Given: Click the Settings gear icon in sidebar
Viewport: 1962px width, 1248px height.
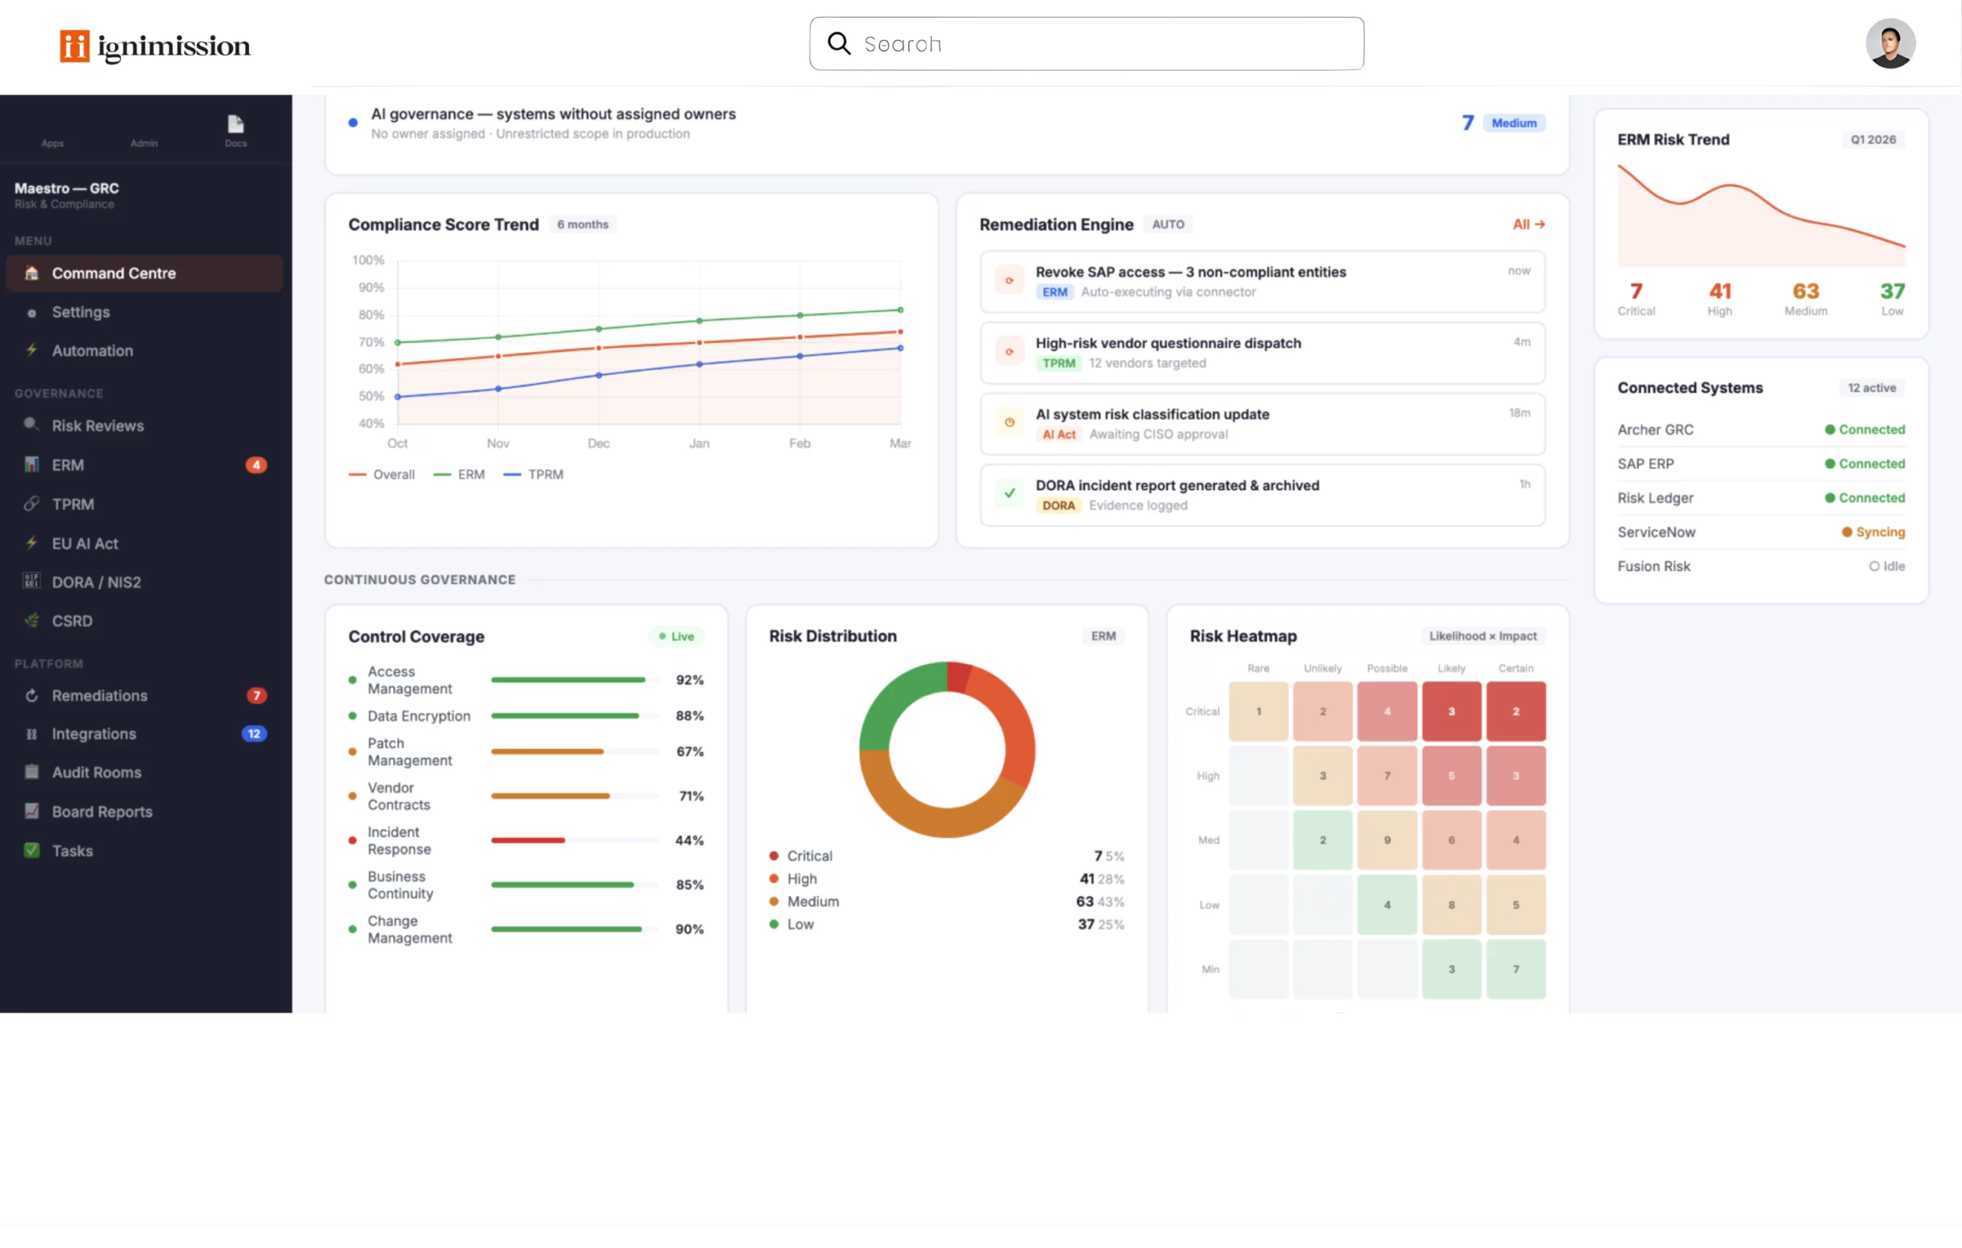Looking at the screenshot, I should pyautogui.click(x=31, y=313).
